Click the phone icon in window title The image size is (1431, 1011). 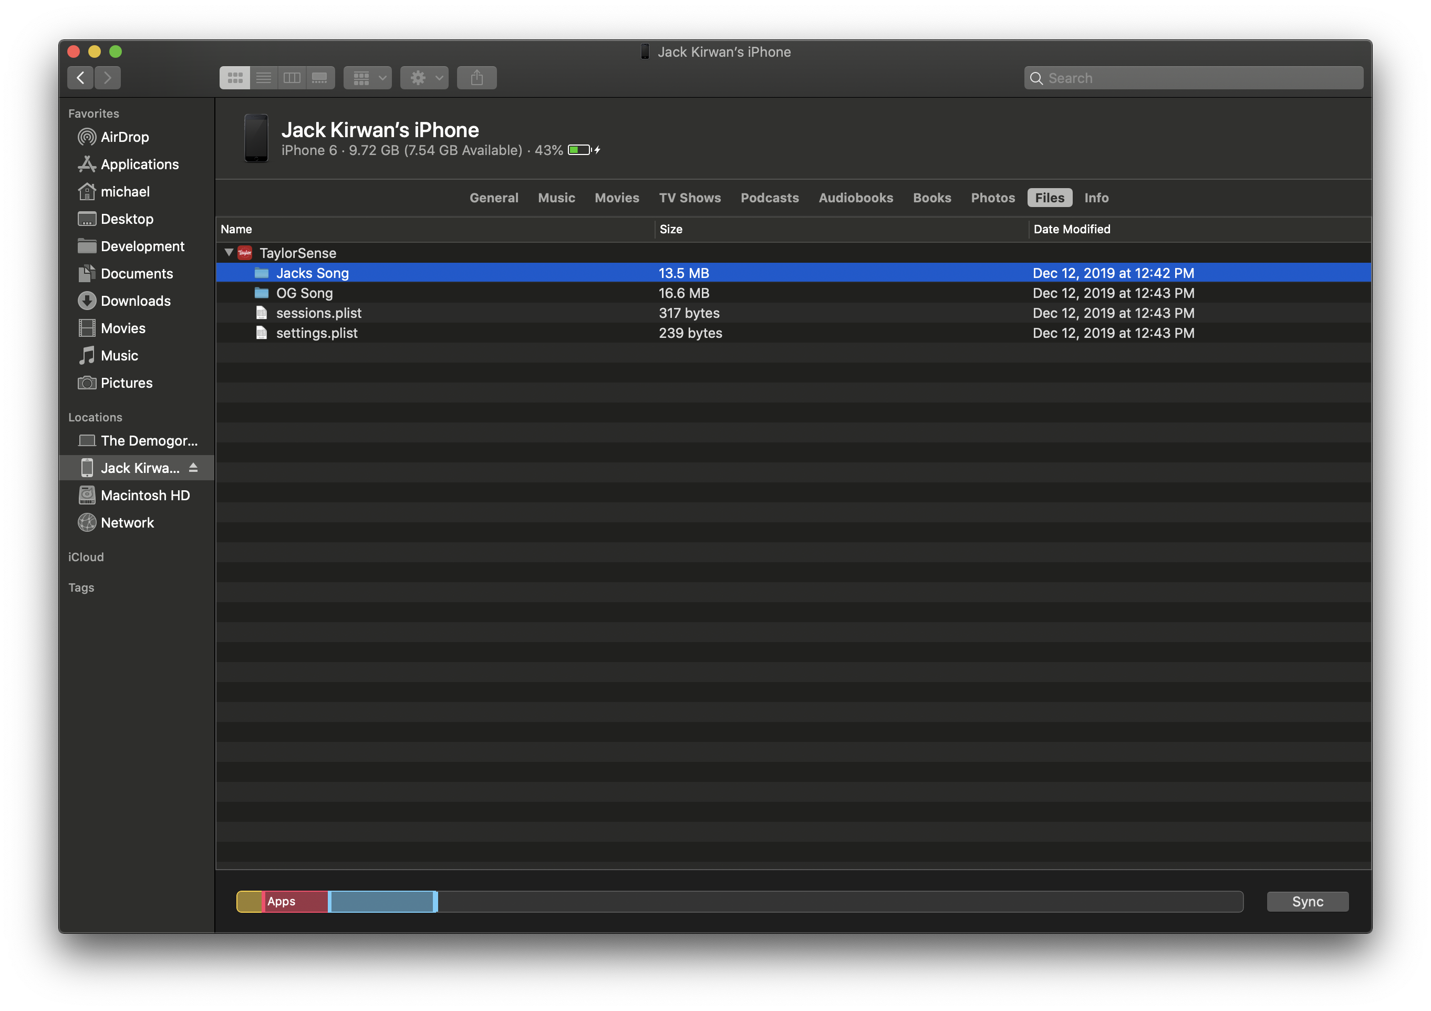(x=645, y=51)
